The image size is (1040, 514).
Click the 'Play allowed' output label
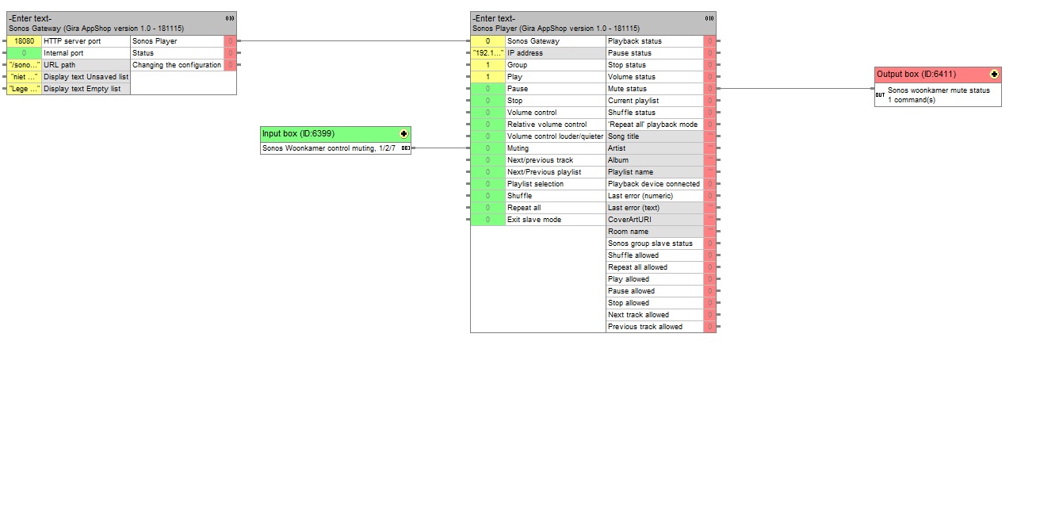tap(629, 279)
